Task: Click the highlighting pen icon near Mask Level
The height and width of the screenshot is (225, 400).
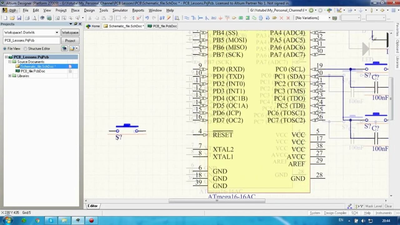Action: 350,206
